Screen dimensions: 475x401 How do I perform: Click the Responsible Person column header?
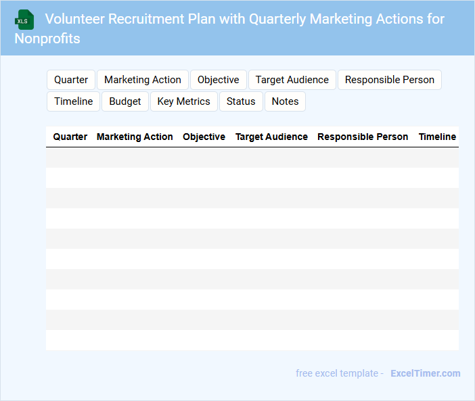pos(363,137)
